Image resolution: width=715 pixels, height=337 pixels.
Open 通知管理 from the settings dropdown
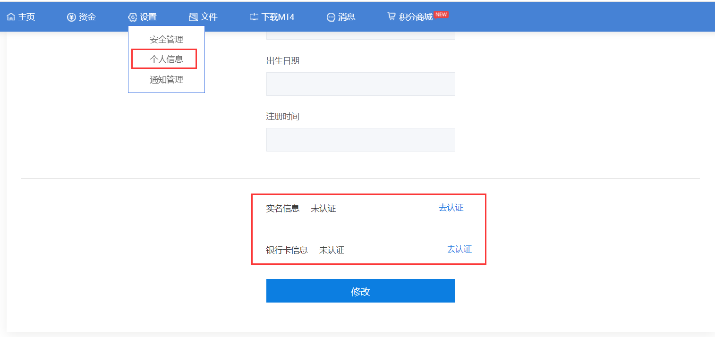point(166,80)
